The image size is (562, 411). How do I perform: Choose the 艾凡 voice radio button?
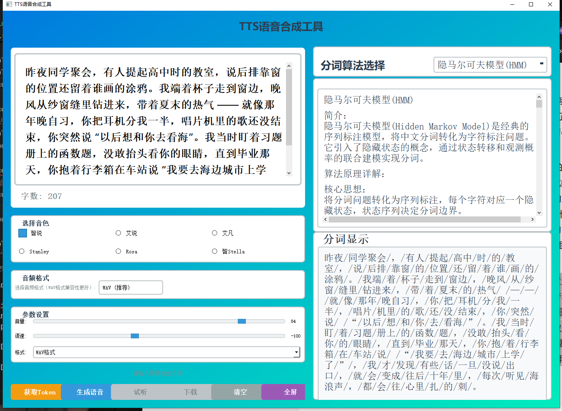pyautogui.click(x=215, y=233)
